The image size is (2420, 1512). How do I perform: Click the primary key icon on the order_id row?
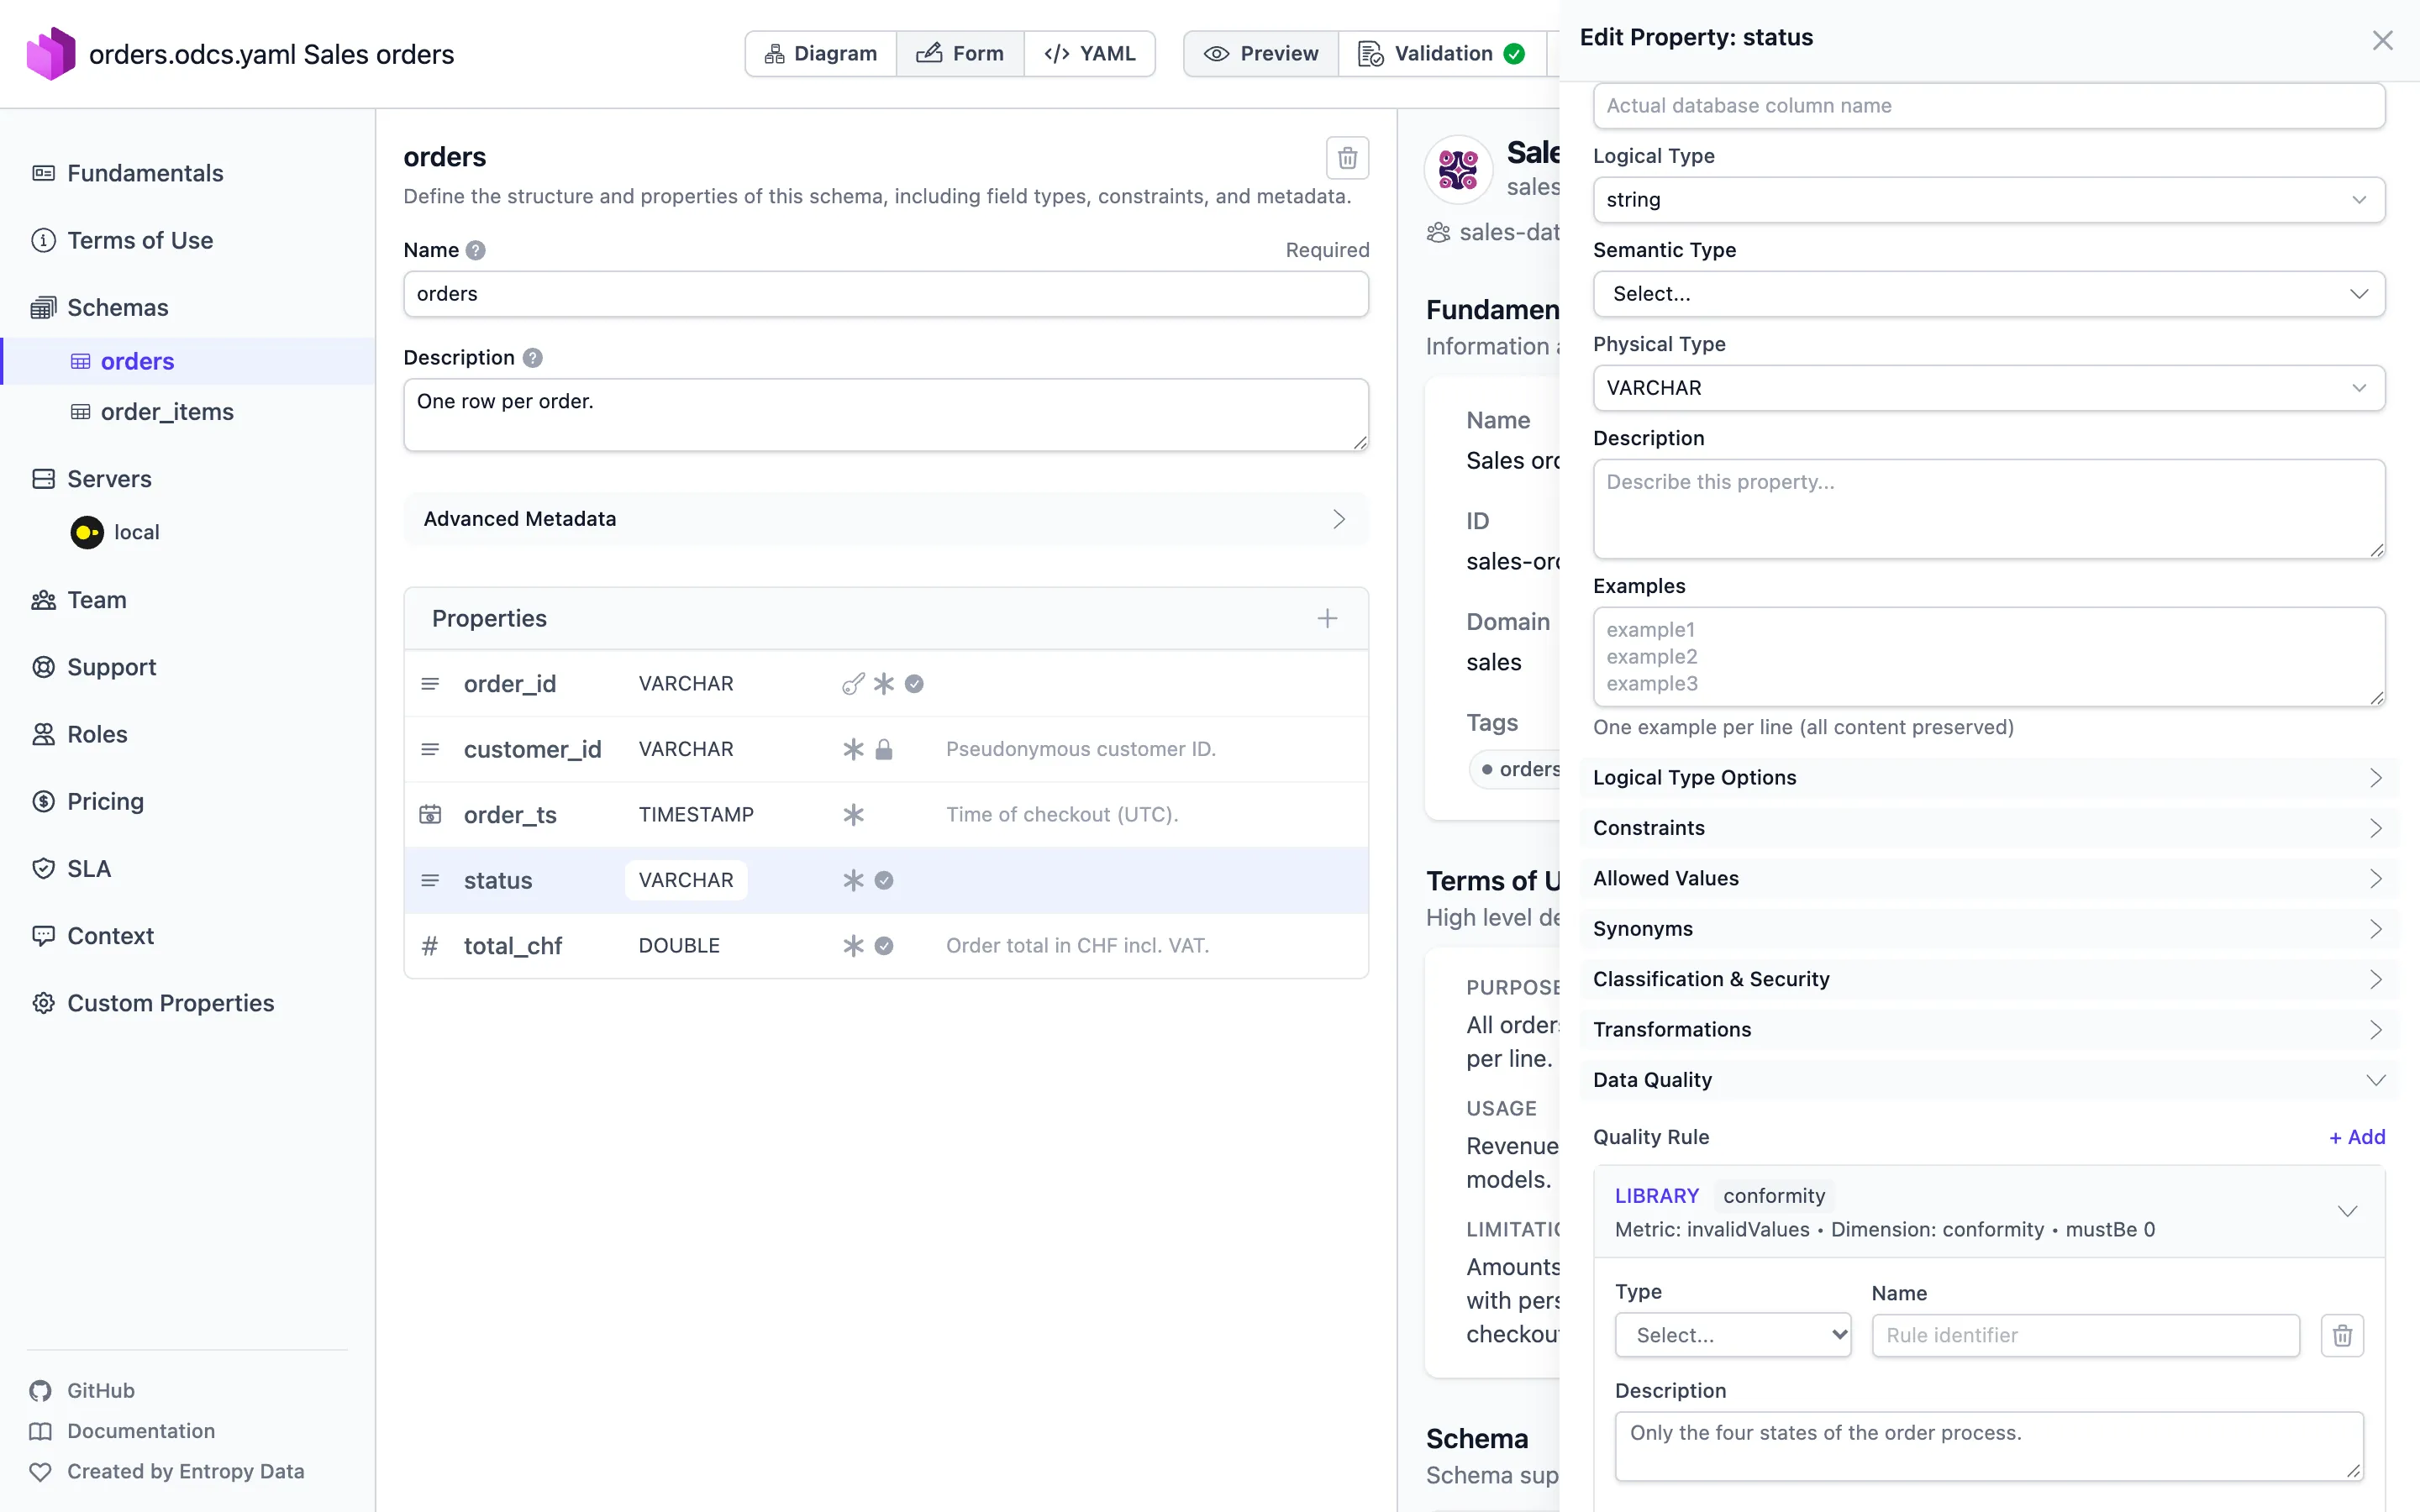point(853,684)
